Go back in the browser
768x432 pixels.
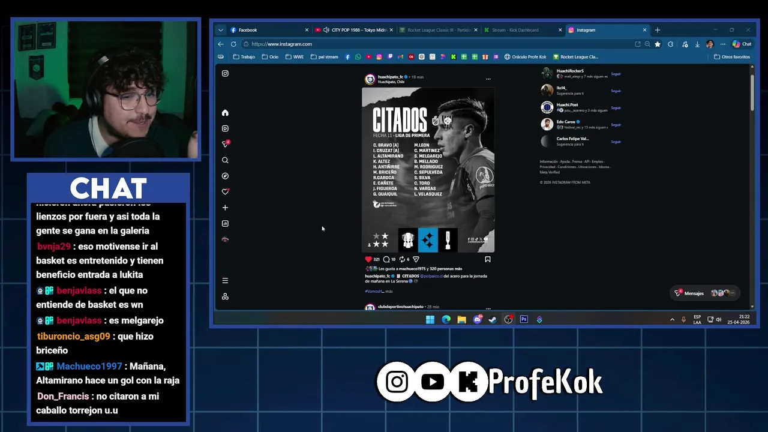tap(221, 44)
